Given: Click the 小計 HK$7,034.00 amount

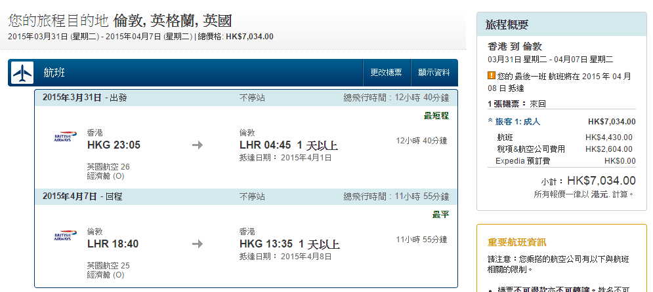Looking at the screenshot, I should coord(600,181).
